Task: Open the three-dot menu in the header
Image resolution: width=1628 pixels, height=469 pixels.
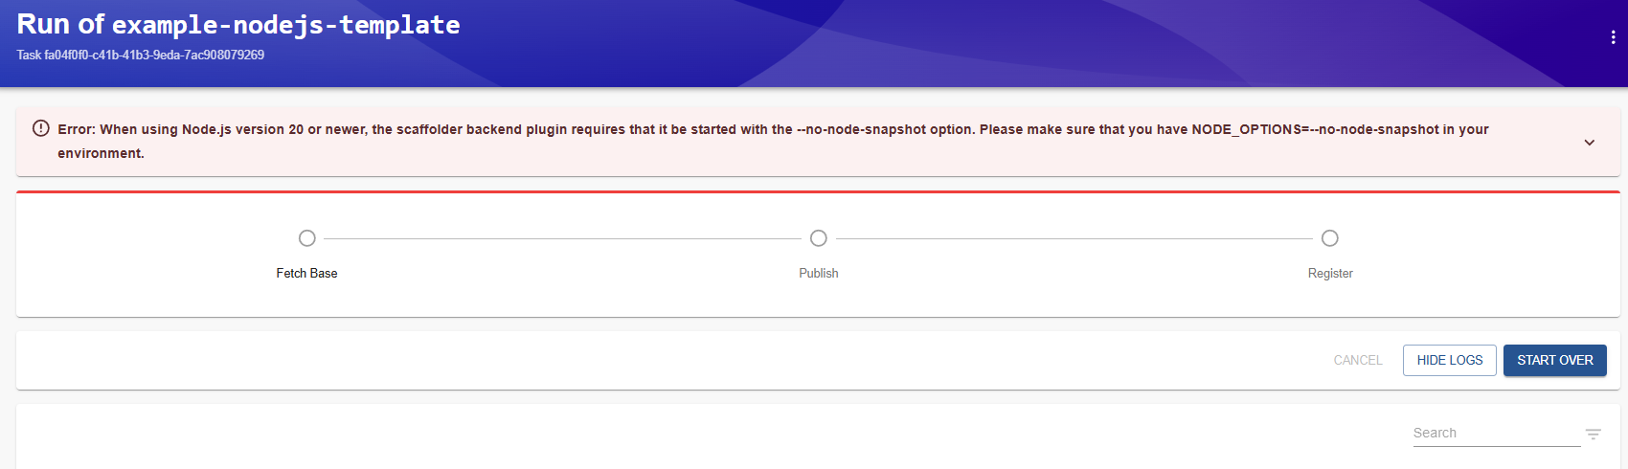Action: coord(1613,37)
